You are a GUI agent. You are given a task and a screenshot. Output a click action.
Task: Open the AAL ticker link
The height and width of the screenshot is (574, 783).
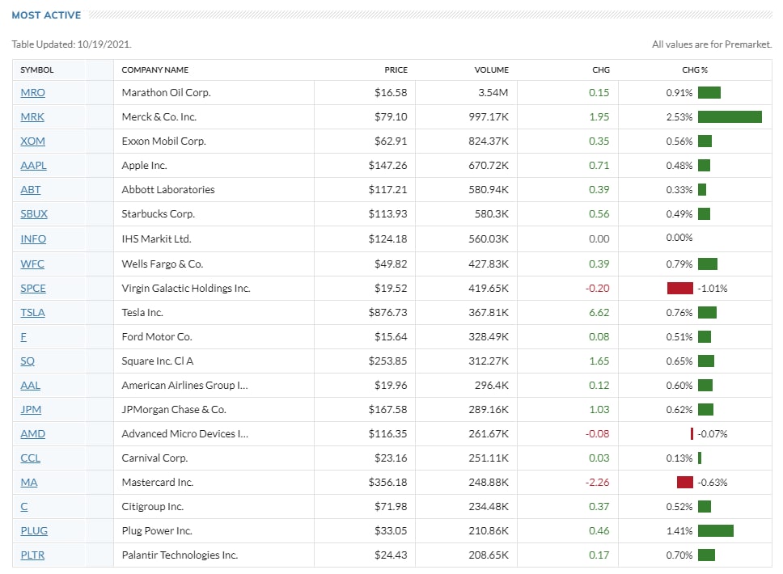[x=31, y=386]
